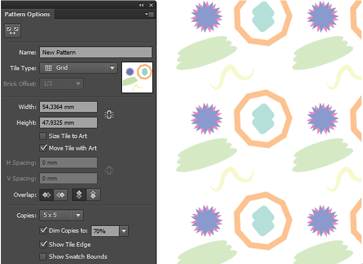Open the Copies dropdown arrow
The height and width of the screenshot is (264, 363).
click(78, 215)
